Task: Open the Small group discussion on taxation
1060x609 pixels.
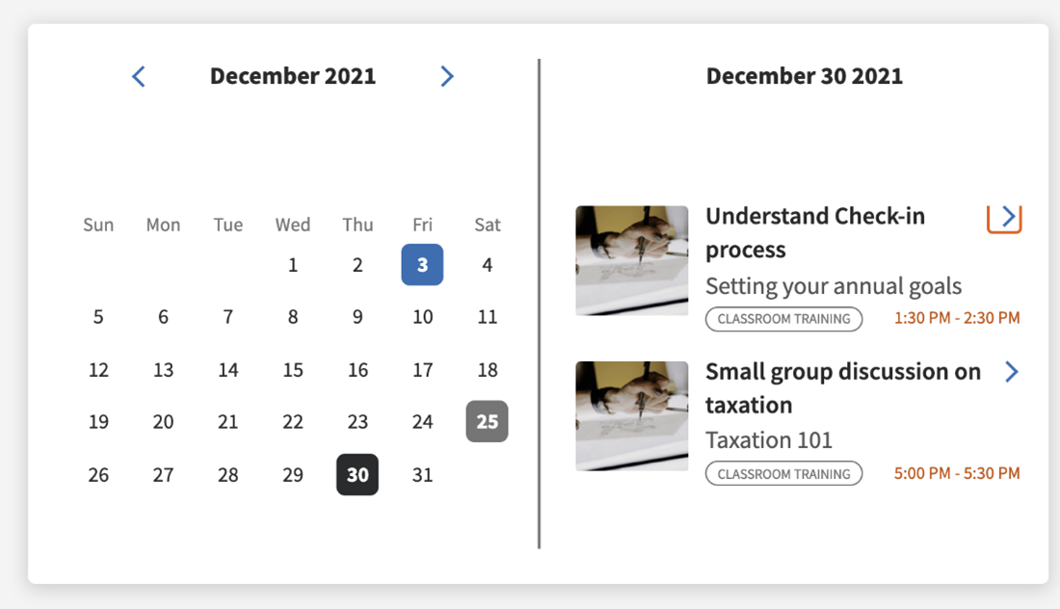Action: 841,387
